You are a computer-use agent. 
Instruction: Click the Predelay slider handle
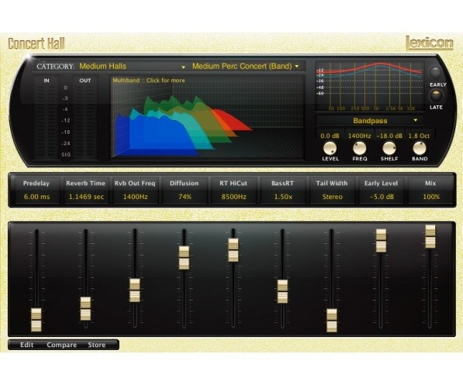point(36,320)
